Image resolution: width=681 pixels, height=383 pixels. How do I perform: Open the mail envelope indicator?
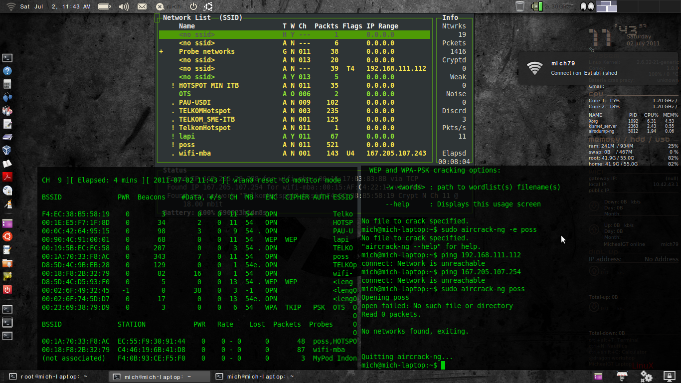[142, 6]
